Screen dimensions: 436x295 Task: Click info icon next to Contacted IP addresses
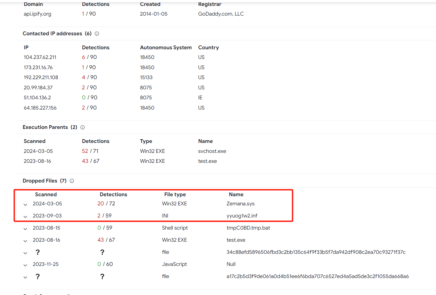pos(97,34)
